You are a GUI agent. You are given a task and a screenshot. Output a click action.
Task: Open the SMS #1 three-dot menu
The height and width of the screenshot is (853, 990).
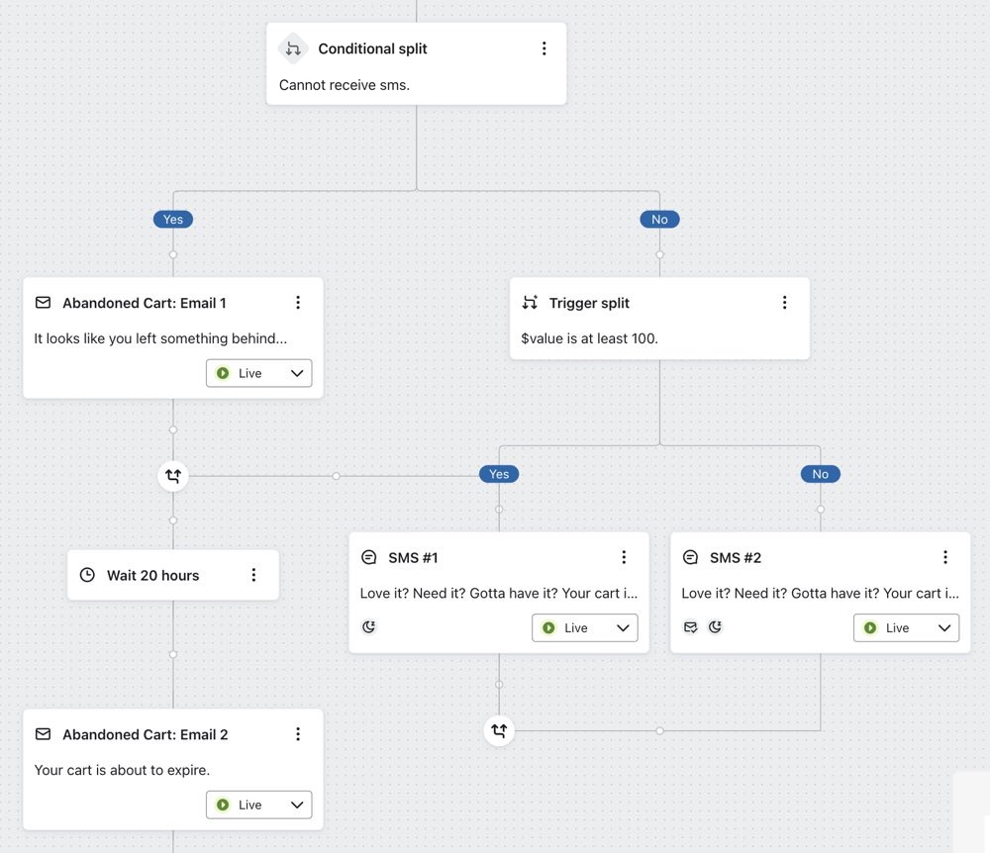pyautogui.click(x=624, y=557)
